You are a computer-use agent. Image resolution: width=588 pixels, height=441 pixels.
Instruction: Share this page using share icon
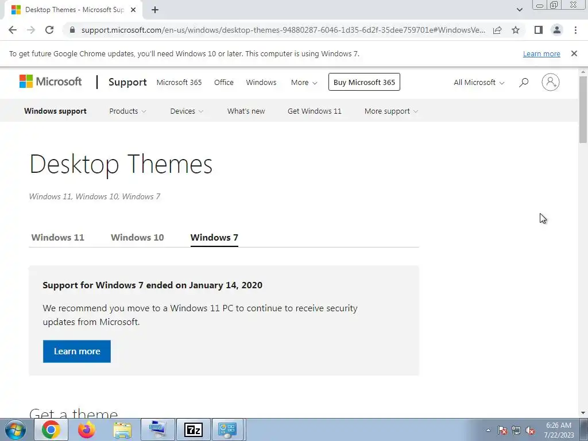coord(497,30)
